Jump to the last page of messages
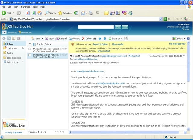Viewport: 193px width, 140px height. coord(63,132)
